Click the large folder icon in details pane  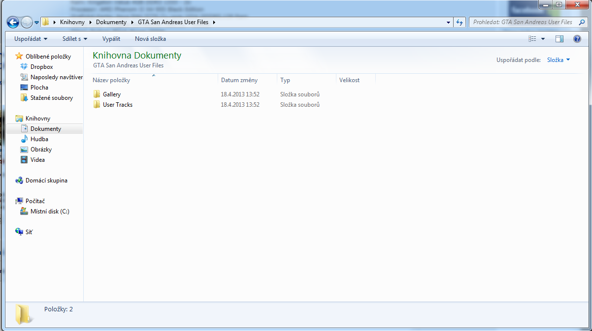(24, 315)
